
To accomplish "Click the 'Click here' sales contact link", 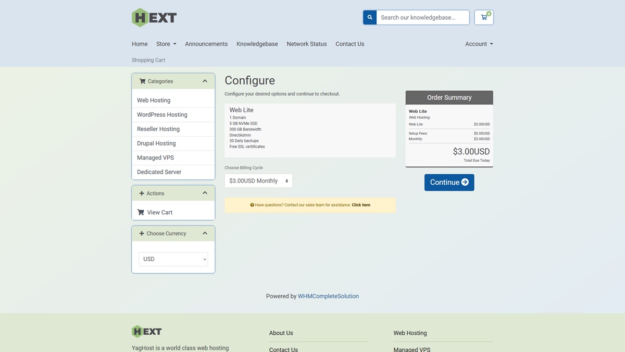I will (x=361, y=205).
